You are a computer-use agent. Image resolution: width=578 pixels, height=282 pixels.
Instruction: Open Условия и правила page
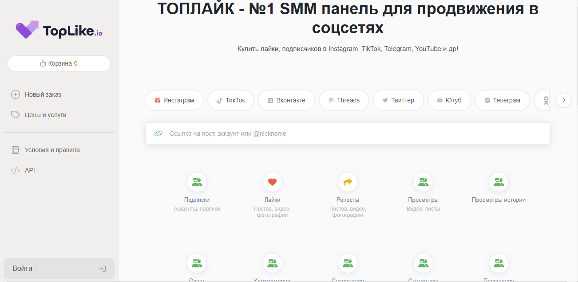coord(45,150)
